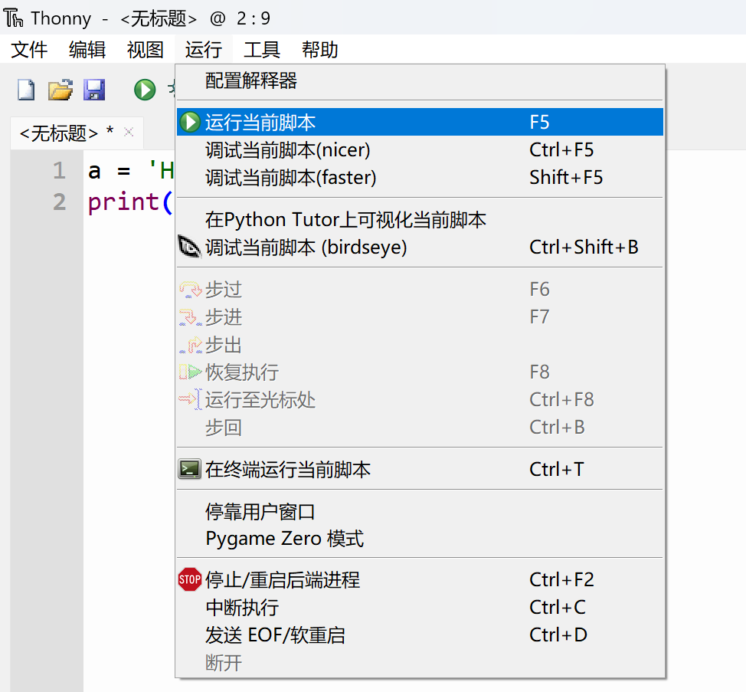
Task: Toggle Pygame Zero 模式
Action: tap(284, 539)
